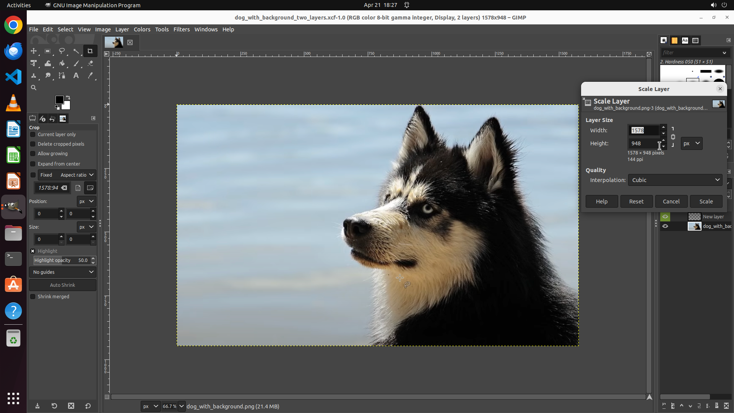The image size is (734, 413).
Task: Click the black foreground color swatch
Action: coord(59,100)
